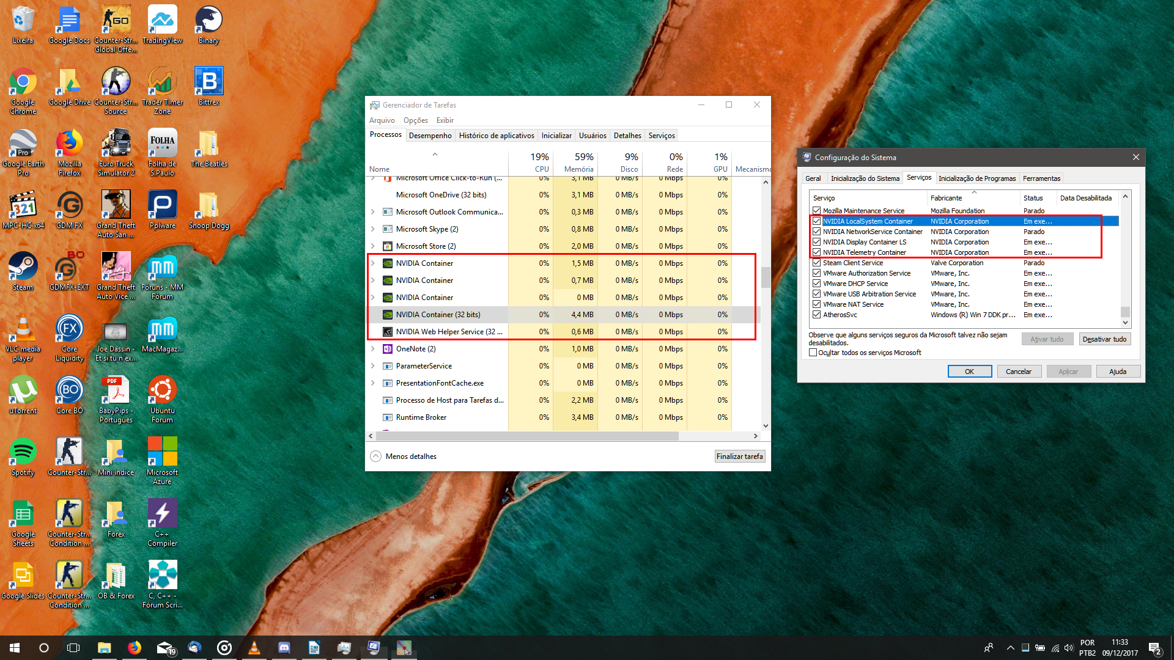Uncheck Mozilla Maintenance Service checkbox
This screenshot has width=1174, height=660.
click(x=816, y=211)
